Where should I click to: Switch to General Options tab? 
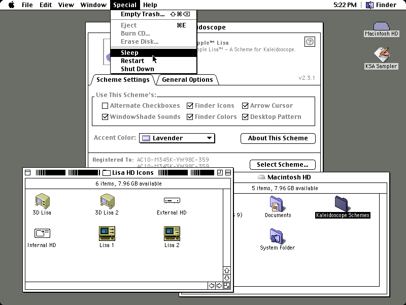coord(187,80)
